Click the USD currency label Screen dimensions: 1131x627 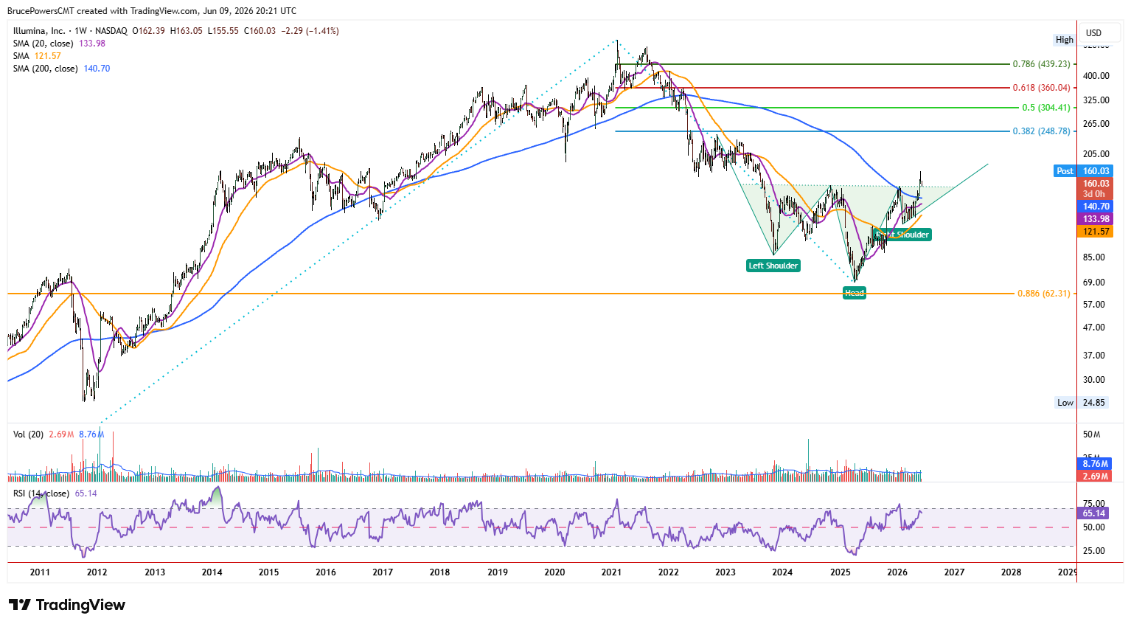pyautogui.click(x=1094, y=33)
